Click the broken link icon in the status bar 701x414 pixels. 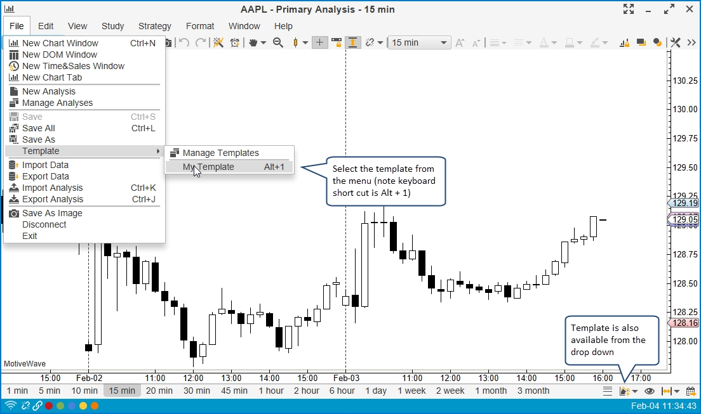(x=25, y=406)
